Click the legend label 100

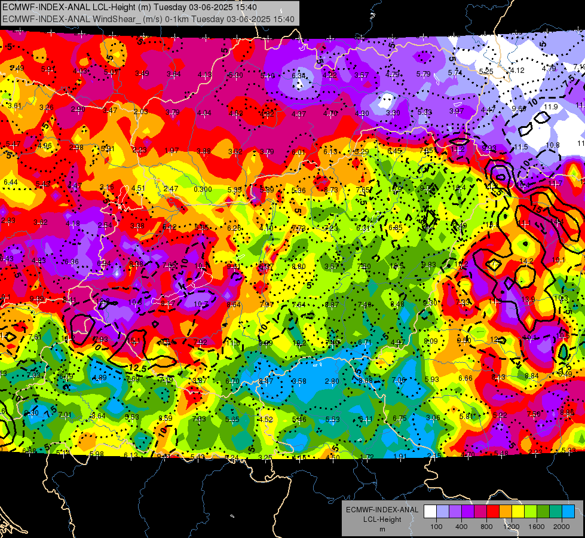coord(436,527)
